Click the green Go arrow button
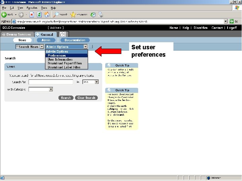Viewport: 242px width, 181px height. pyautogui.click(x=231, y=21)
